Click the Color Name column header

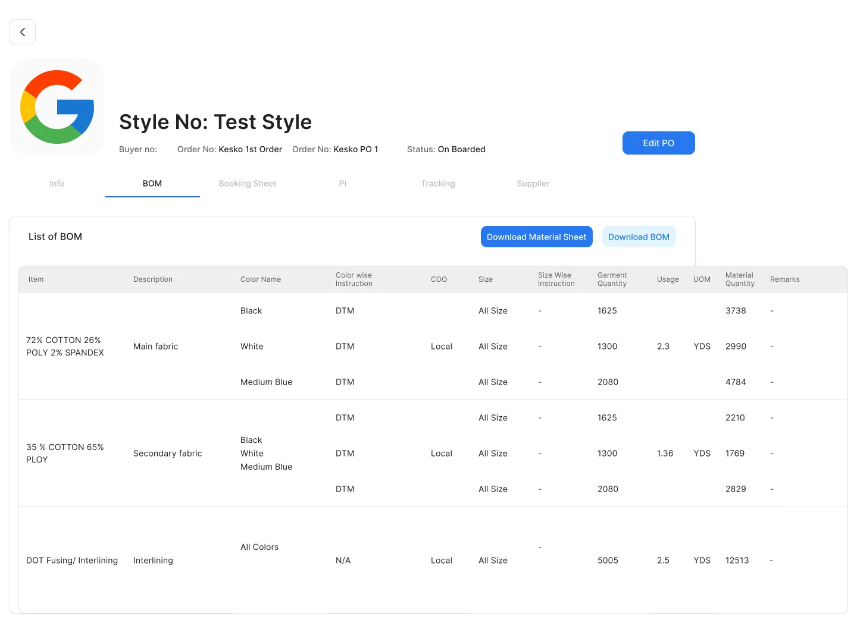click(261, 279)
